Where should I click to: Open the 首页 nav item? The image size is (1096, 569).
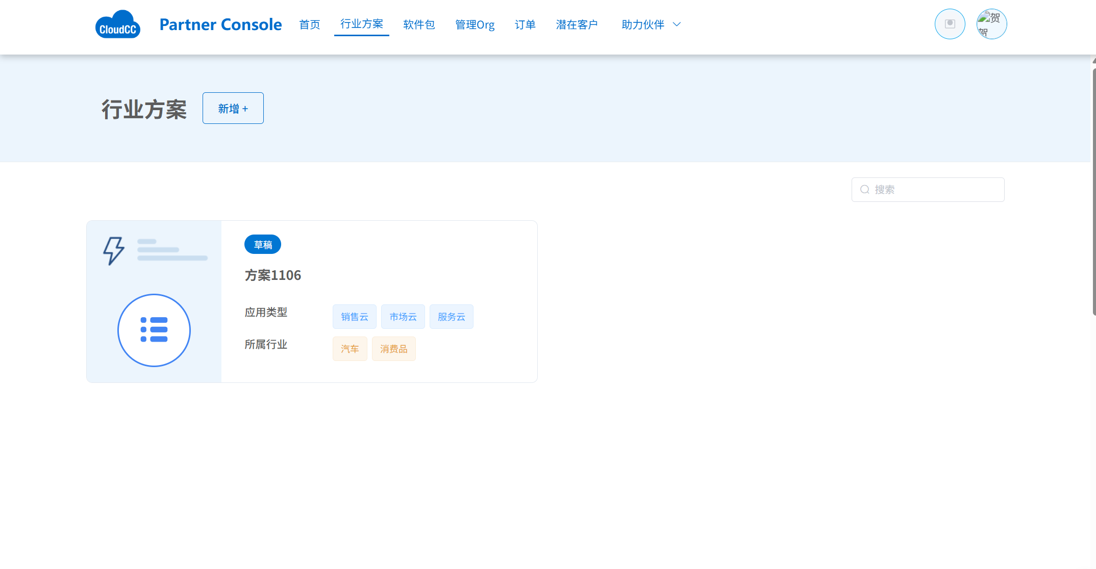click(310, 24)
